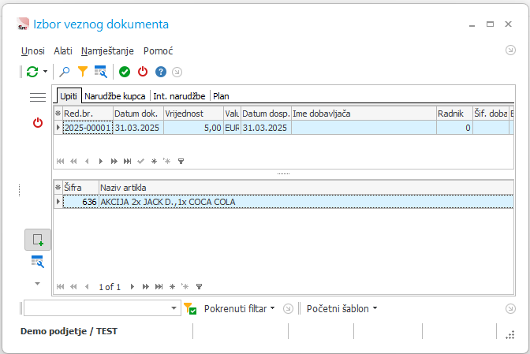Click the lower grid indicator asterisk header

(58, 188)
